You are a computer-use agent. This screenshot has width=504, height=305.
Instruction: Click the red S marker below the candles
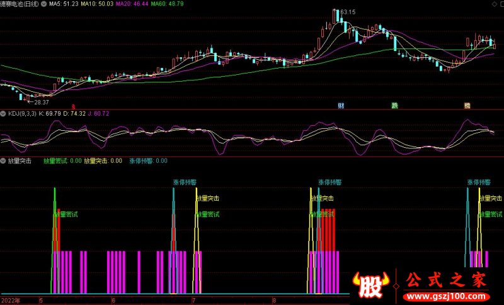pos(73,106)
